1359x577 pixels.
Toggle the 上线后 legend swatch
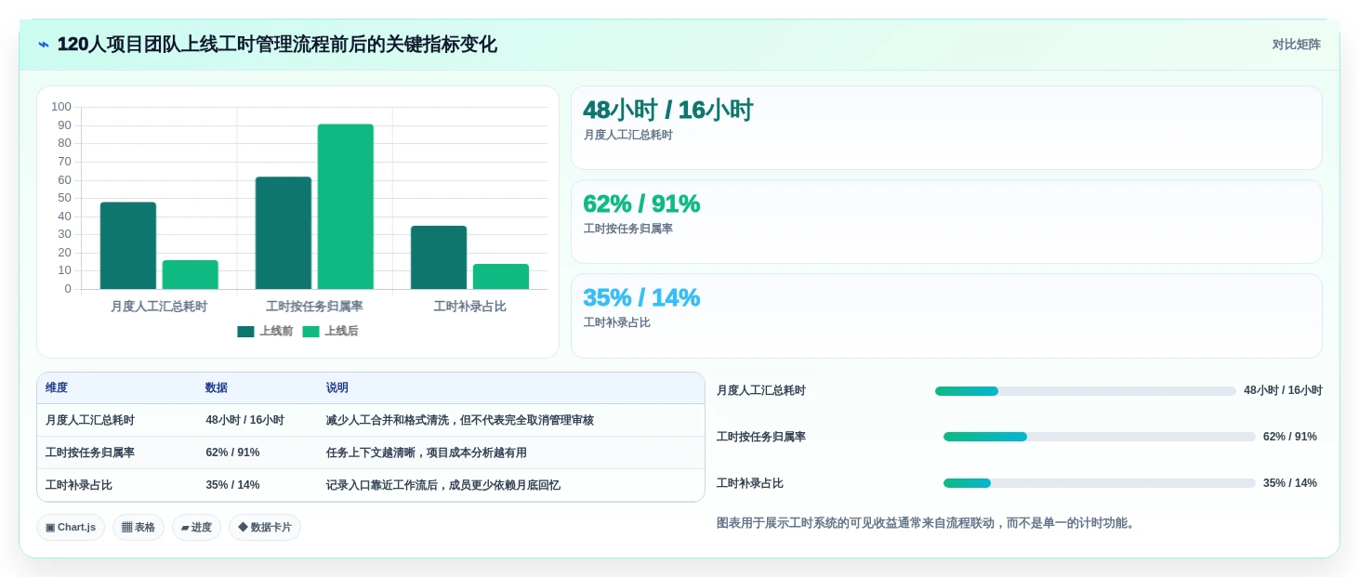[x=310, y=332]
